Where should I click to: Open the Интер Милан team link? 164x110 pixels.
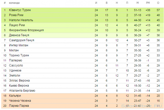[19, 45]
